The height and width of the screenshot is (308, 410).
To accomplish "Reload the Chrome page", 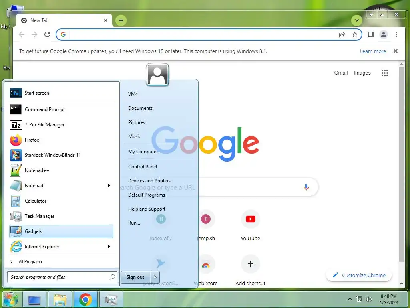I will click(x=47, y=34).
